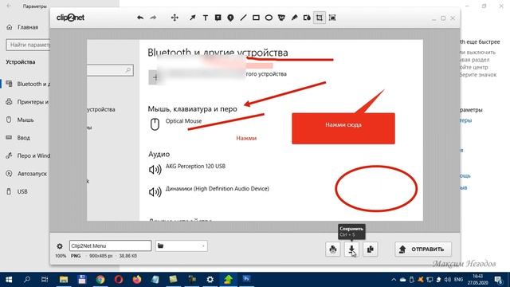The width and height of the screenshot is (510, 287).
Task: Select the Marker highlighter tool
Action: [294, 18]
